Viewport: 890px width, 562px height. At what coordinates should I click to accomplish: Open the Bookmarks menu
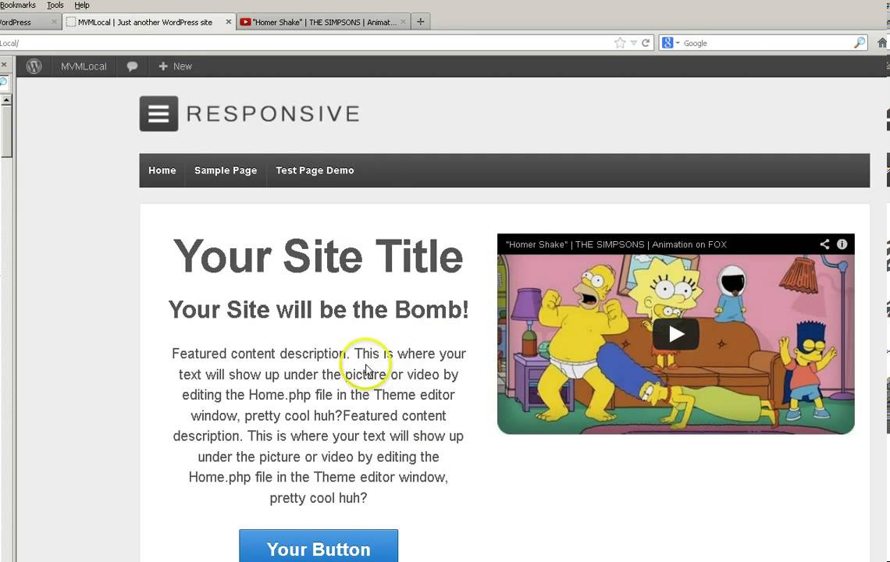pyautogui.click(x=18, y=5)
